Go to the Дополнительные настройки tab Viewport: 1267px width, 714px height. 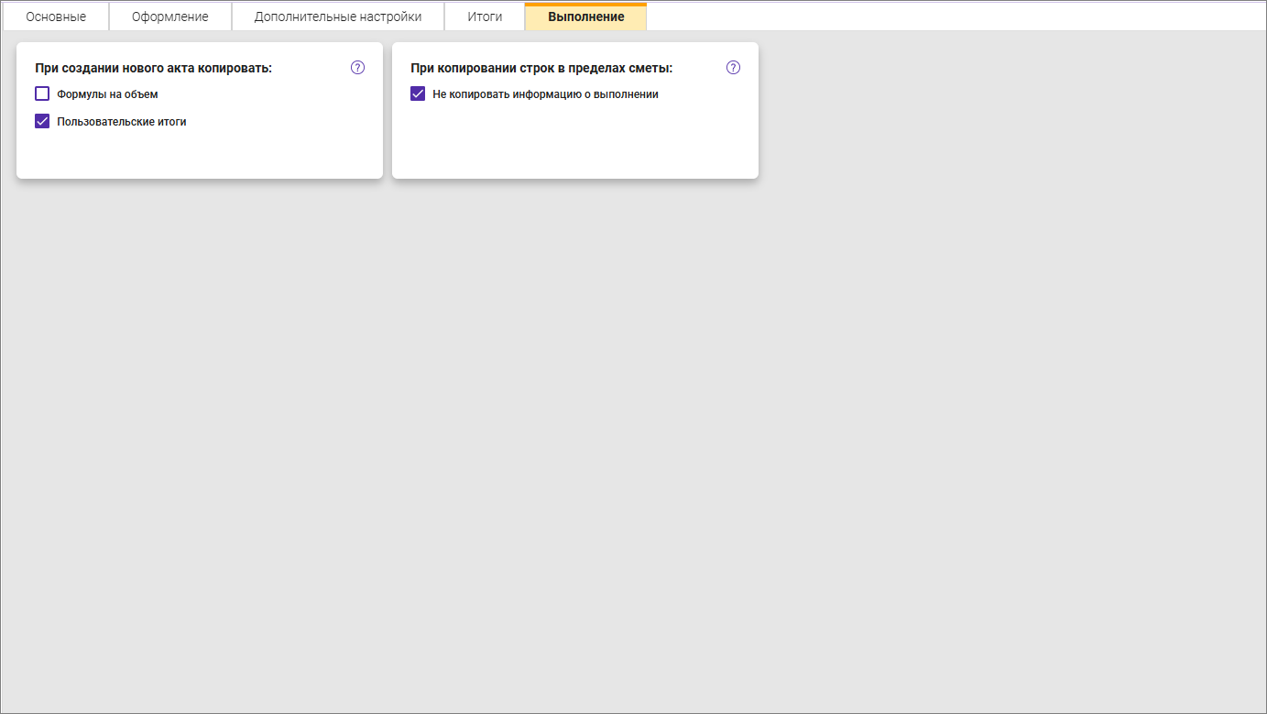click(x=337, y=16)
